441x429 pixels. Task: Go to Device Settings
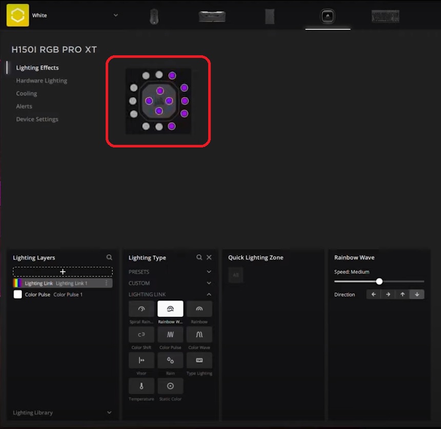click(37, 119)
